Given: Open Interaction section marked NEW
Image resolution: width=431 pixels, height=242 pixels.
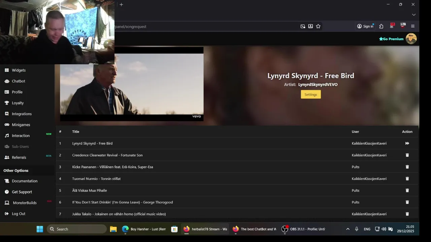Looking at the screenshot, I should 21,136.
